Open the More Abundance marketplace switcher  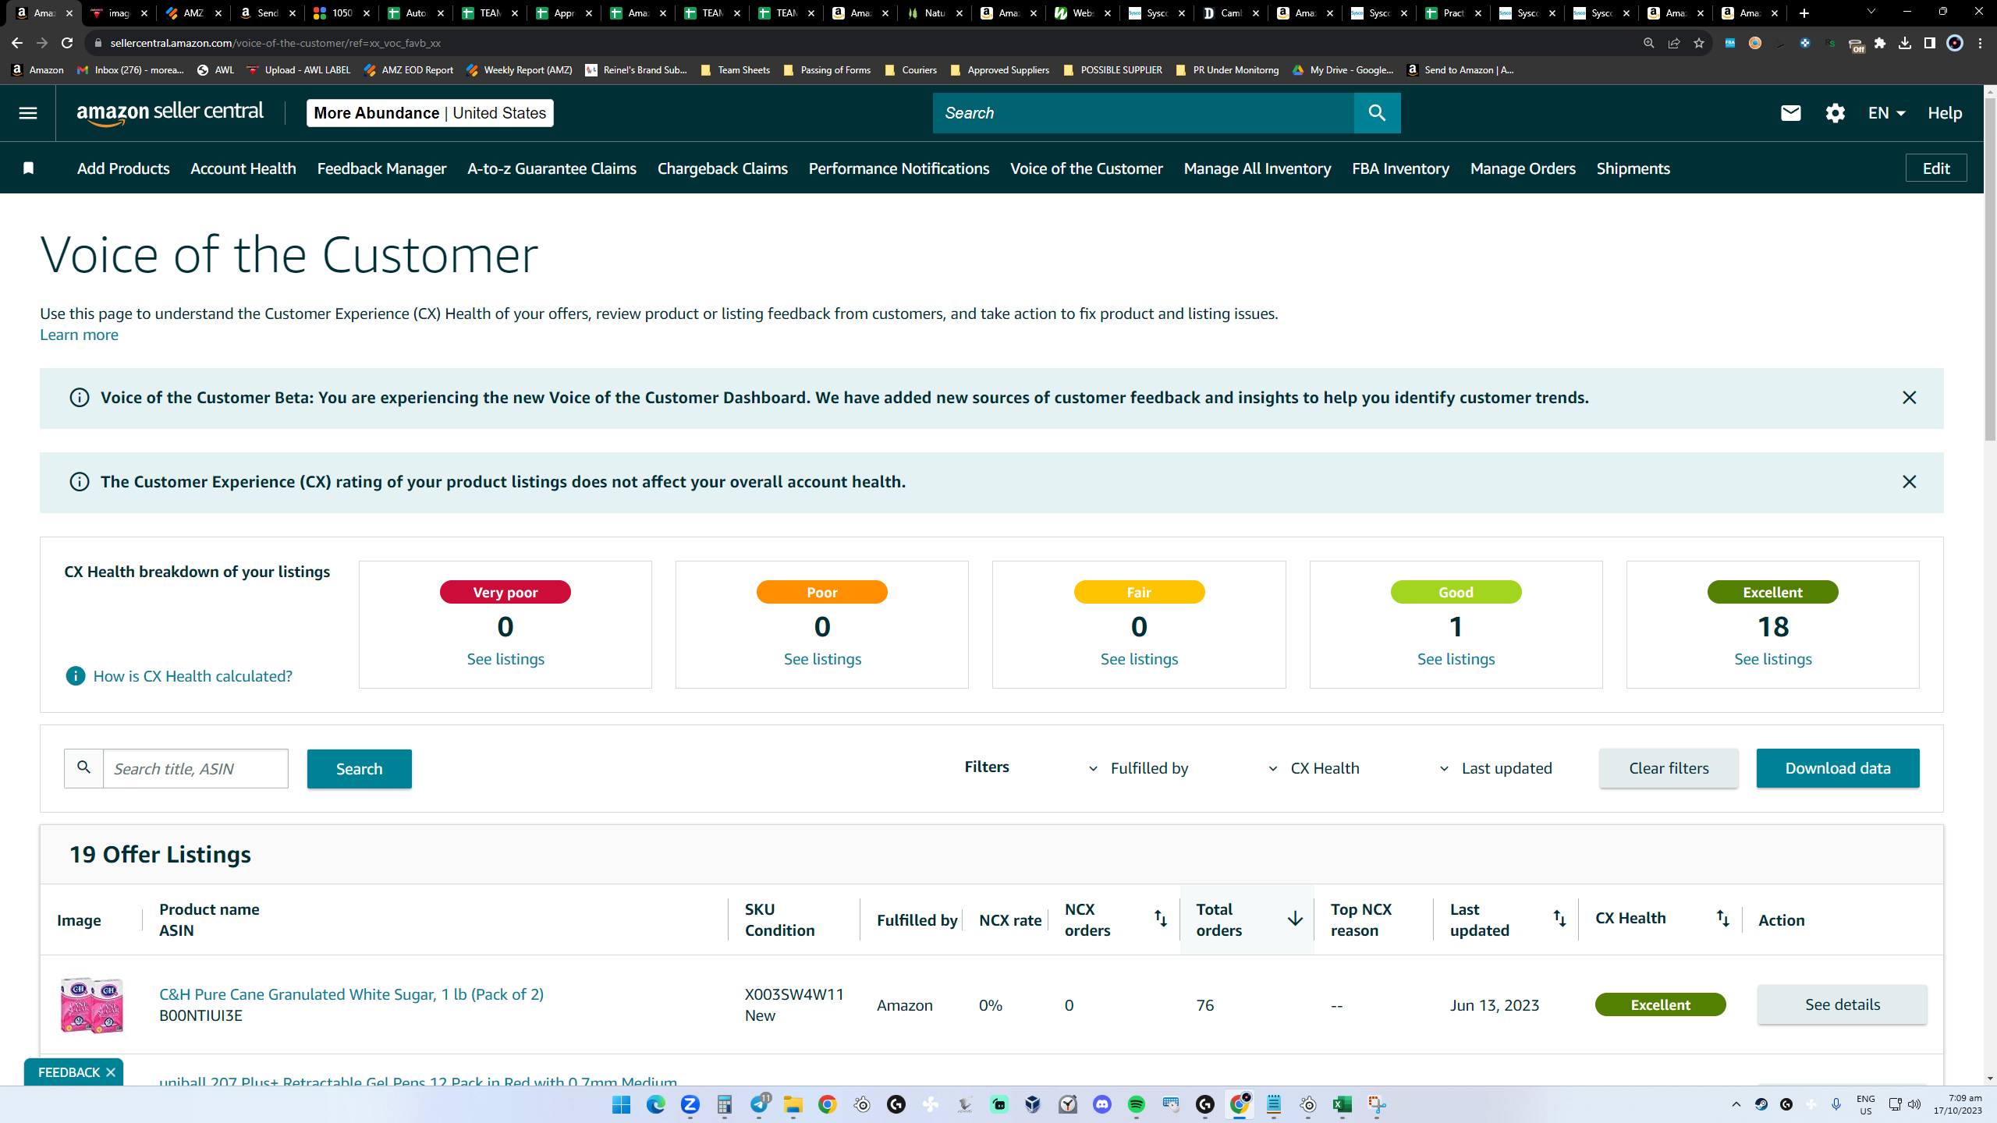point(430,113)
